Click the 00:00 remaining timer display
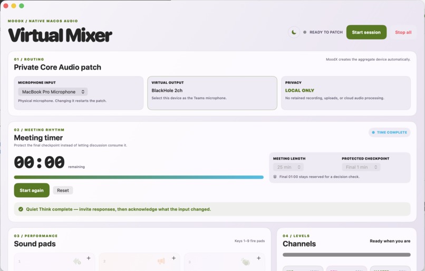Screen dimensions: 425x271 tap(40, 162)
